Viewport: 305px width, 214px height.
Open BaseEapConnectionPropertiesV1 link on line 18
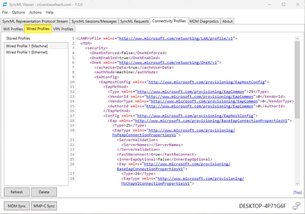pos(211,120)
